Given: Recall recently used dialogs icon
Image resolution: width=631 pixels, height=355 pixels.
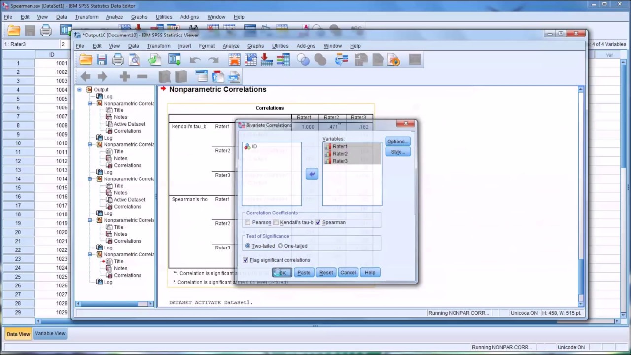Looking at the screenshot, I should coord(175,60).
